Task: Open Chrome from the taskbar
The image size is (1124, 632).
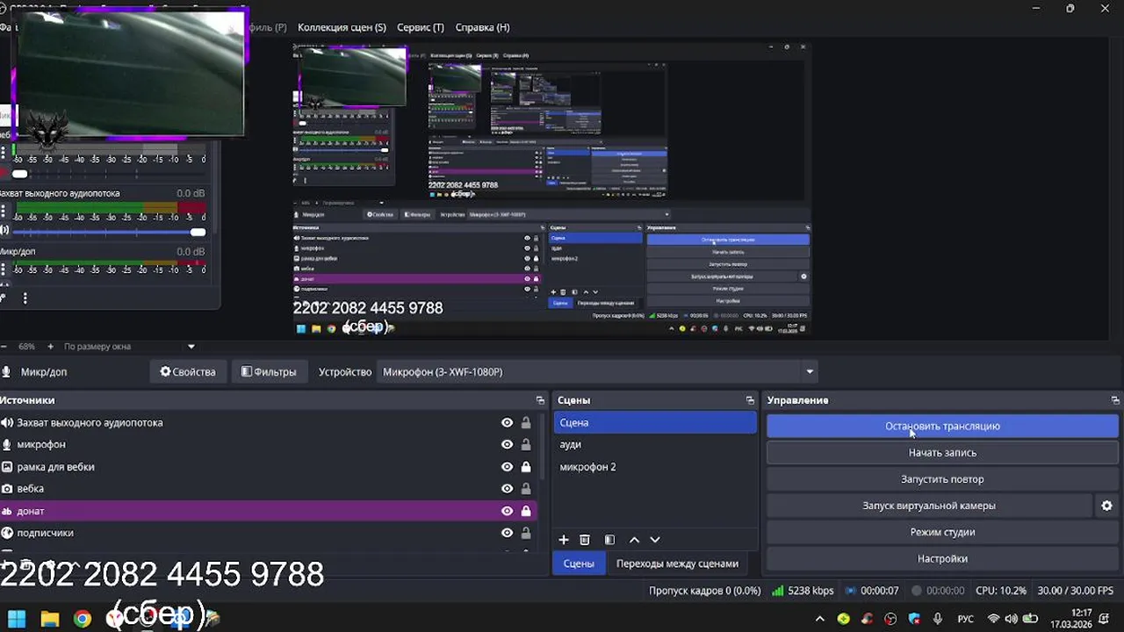Action: tap(83, 619)
